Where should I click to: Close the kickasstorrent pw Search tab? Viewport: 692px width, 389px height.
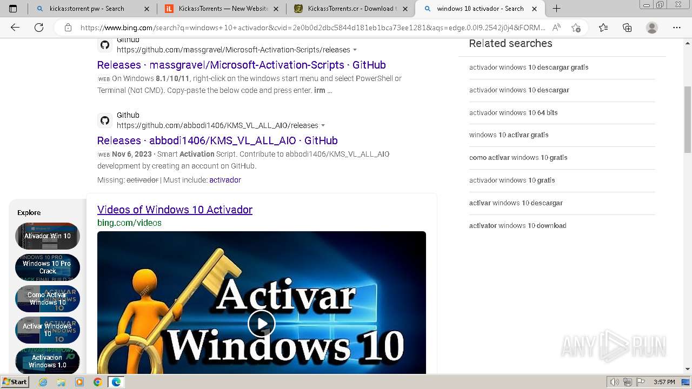coord(147,9)
